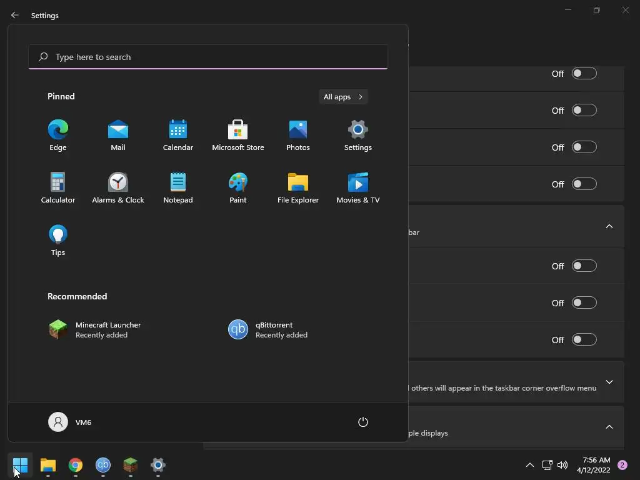Switch to Minecraft on the taskbar
Screen dimensions: 640x480
[x=131, y=465]
